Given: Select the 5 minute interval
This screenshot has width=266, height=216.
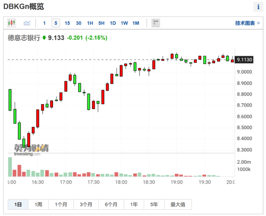Looking at the screenshot, I should (x=56, y=23).
